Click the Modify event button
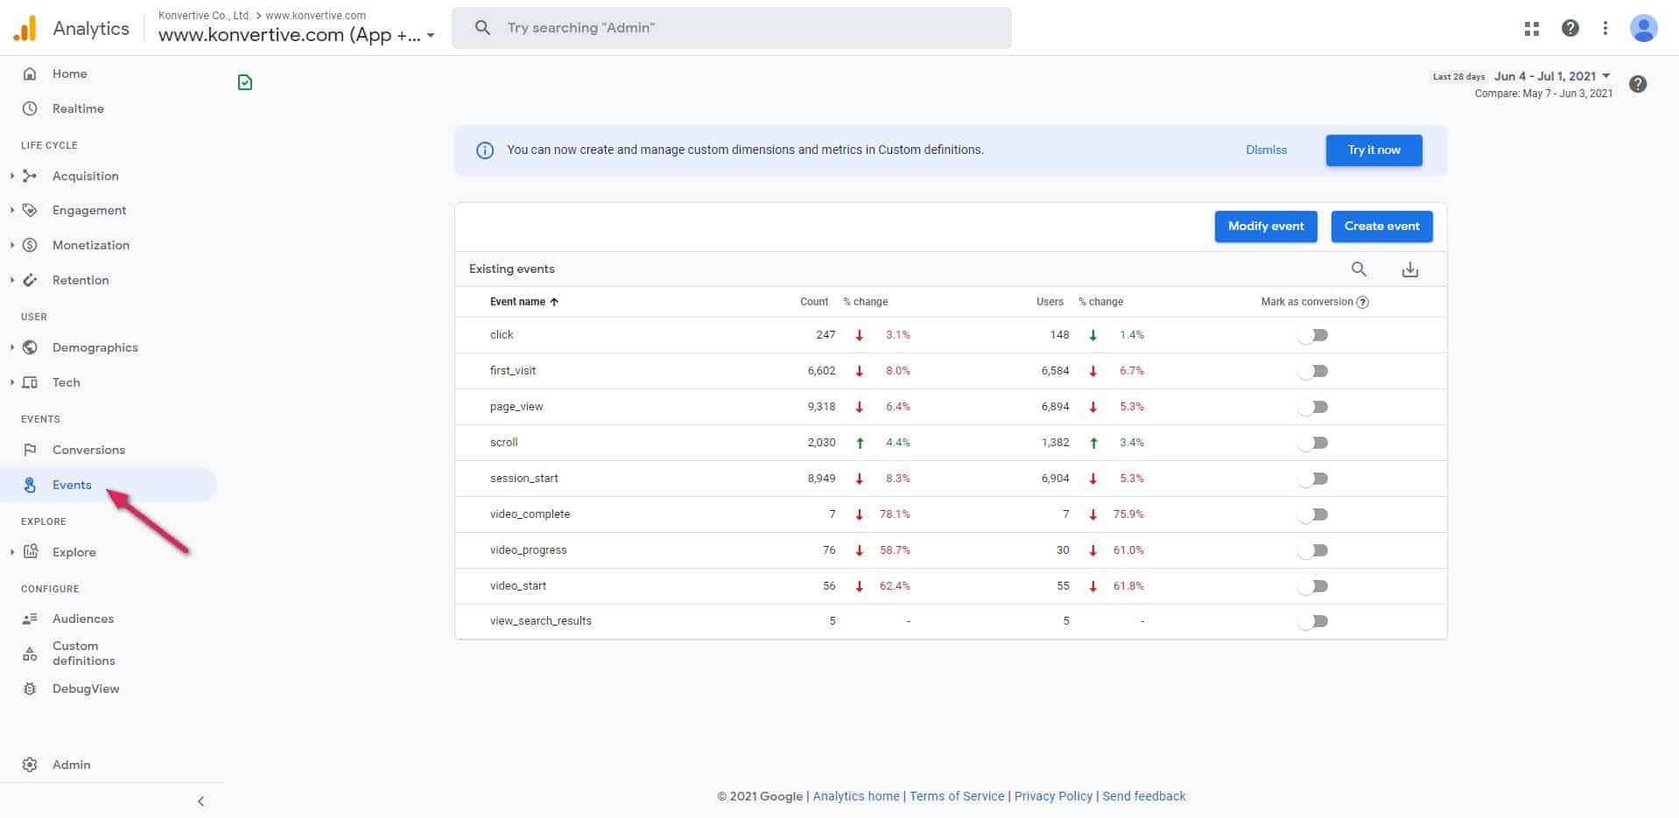 click(x=1266, y=227)
